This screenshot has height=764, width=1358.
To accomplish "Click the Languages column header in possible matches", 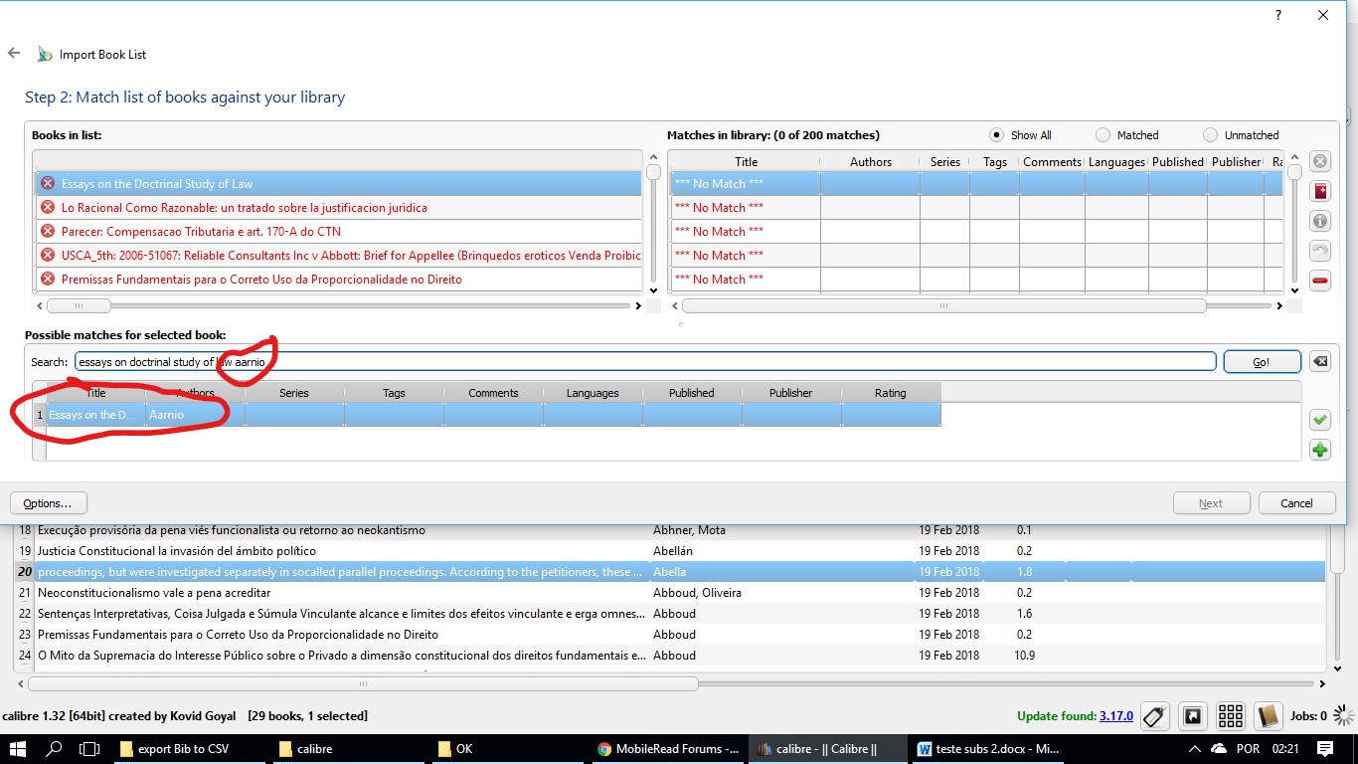I will 593,393.
